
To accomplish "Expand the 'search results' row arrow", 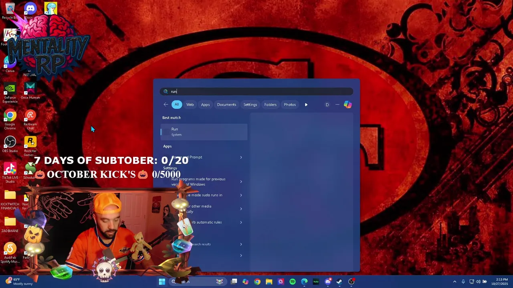I will (241, 244).
